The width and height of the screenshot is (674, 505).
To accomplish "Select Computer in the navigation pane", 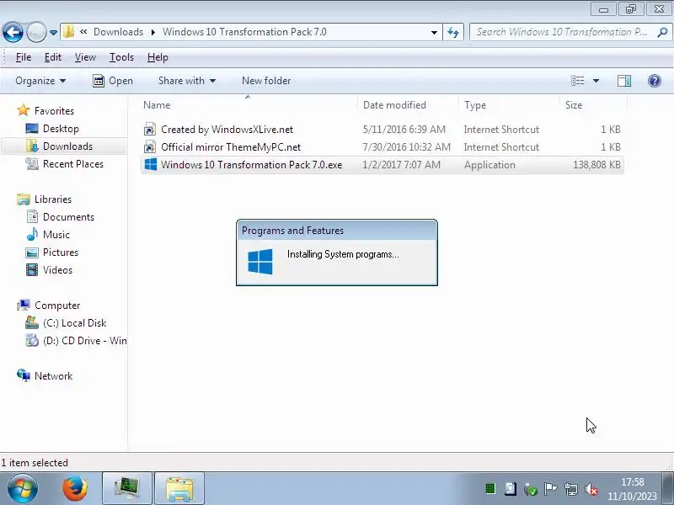I will [57, 306].
